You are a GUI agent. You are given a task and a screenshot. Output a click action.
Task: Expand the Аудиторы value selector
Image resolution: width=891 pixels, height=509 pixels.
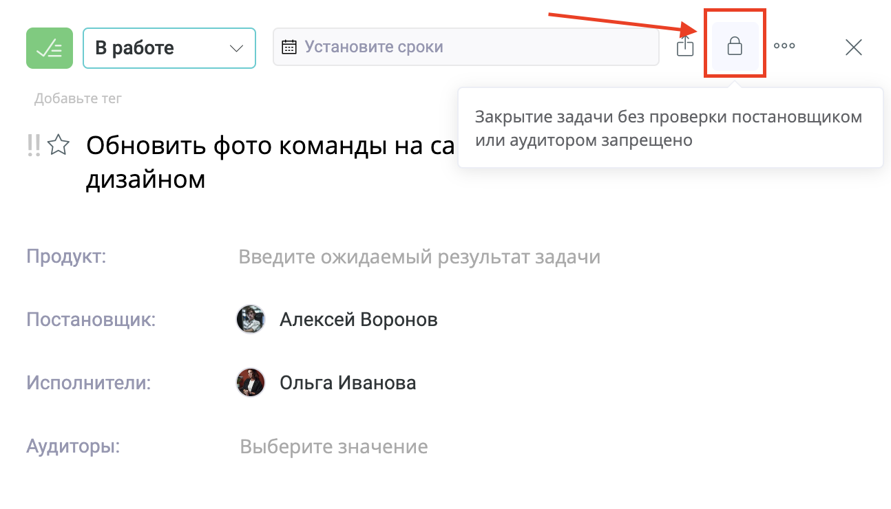(333, 446)
